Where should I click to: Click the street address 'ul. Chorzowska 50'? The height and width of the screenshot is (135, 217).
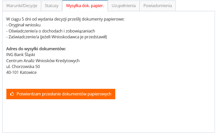[x=23, y=66]
